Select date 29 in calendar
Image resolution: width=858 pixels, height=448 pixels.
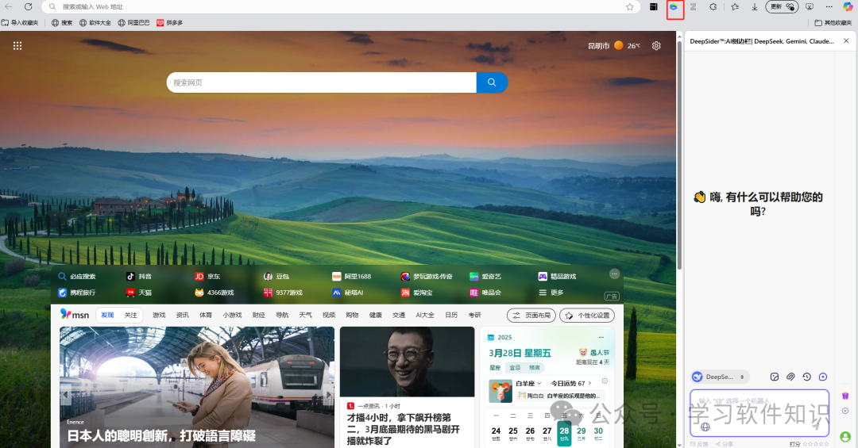pyautogui.click(x=581, y=433)
